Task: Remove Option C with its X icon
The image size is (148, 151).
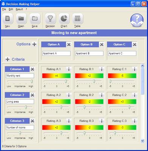Action: point(134,45)
